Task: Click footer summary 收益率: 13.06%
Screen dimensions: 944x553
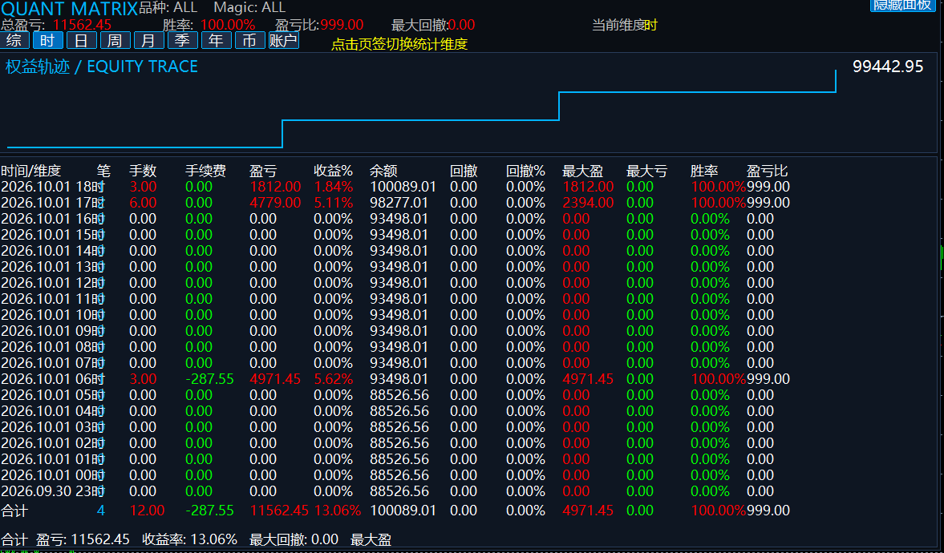Action: [189, 539]
